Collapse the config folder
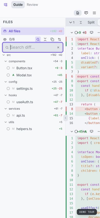This screenshot has height=218, width=100. [6, 82]
